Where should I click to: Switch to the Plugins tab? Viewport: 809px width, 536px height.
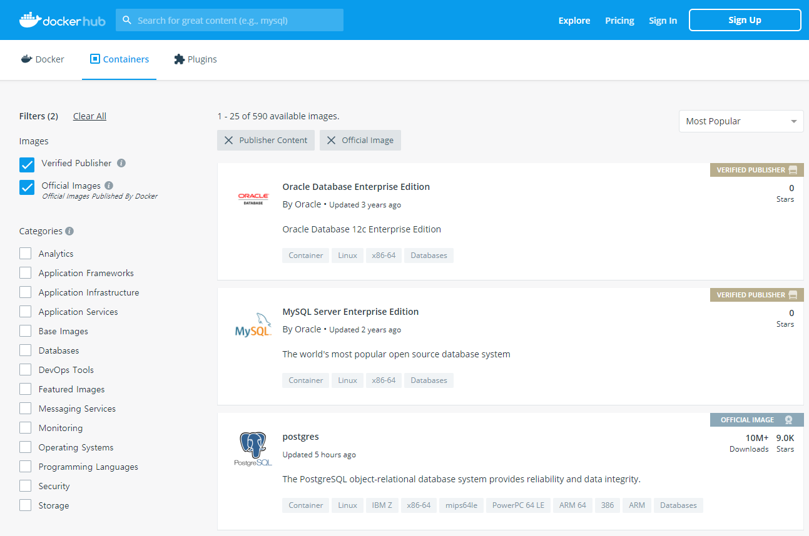point(195,59)
